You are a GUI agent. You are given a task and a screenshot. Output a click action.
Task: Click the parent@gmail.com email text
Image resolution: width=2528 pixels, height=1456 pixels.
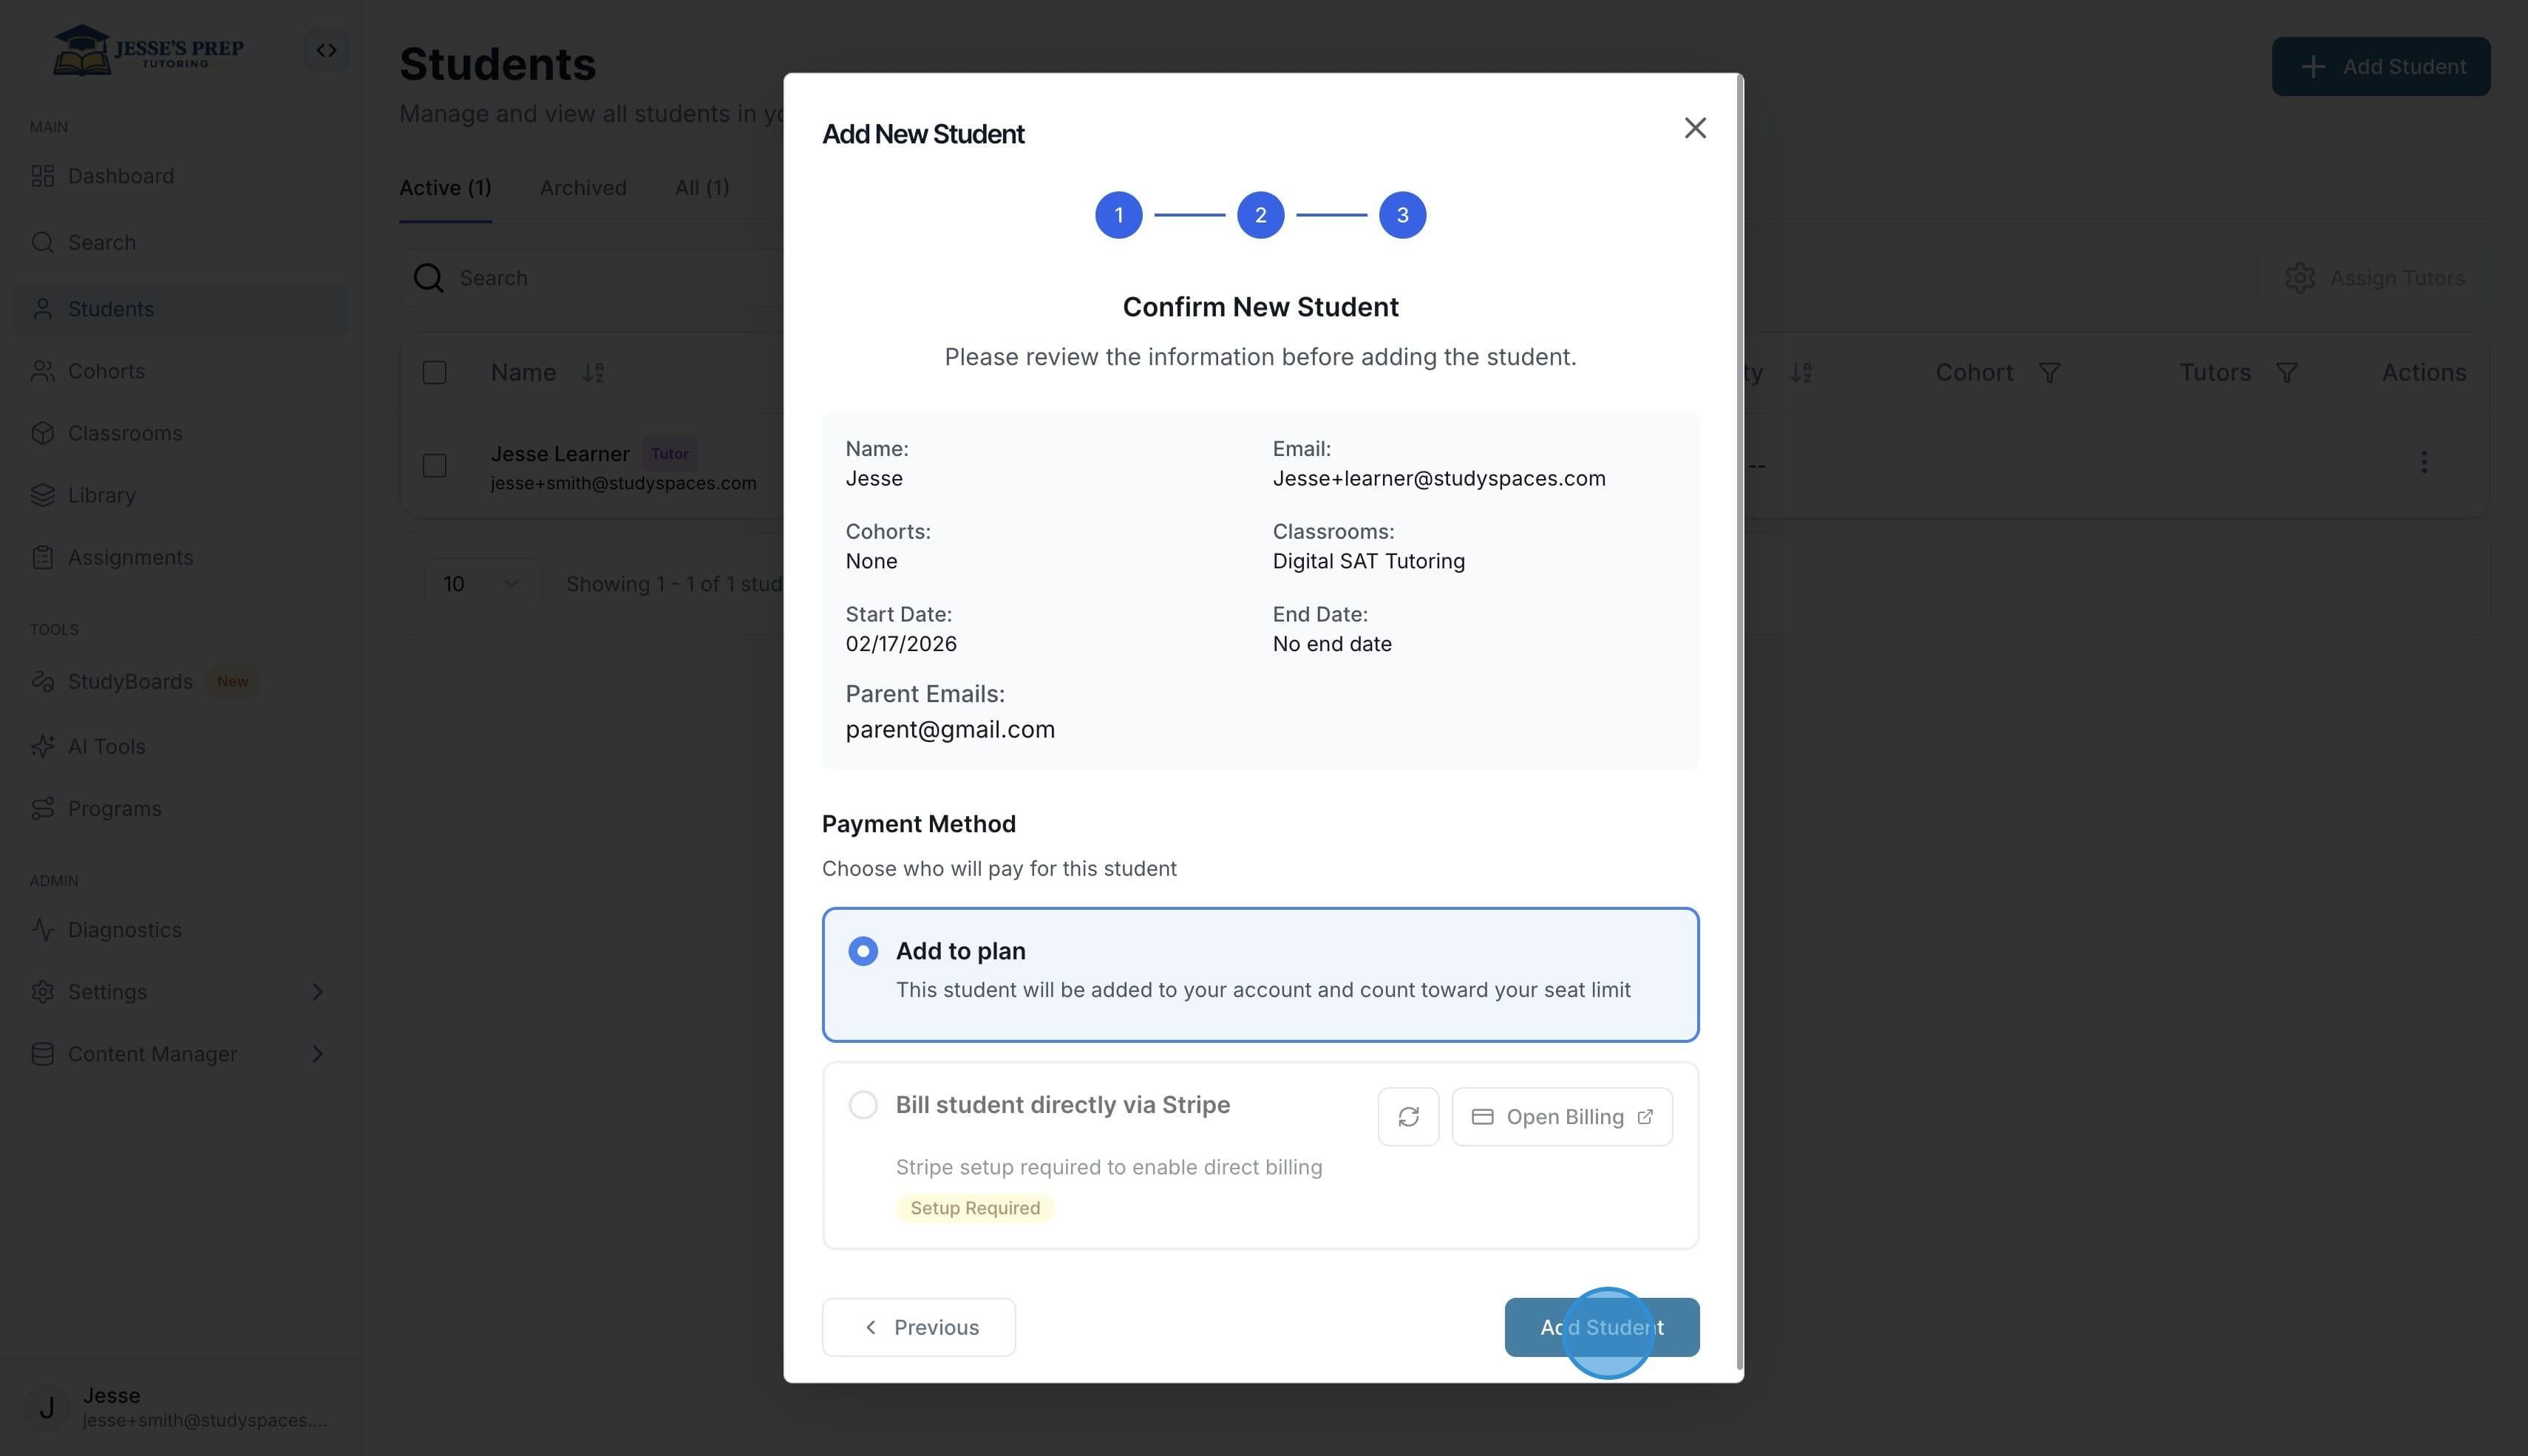click(x=950, y=730)
